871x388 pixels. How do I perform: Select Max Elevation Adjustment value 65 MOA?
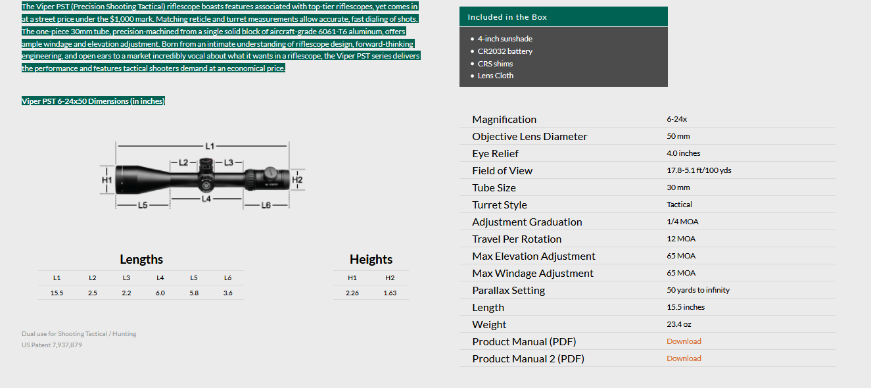tap(681, 256)
